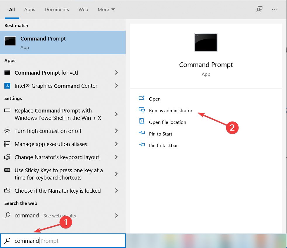
Task: Click the Intel Graphics Command Center icon
Action: [x=8, y=86]
